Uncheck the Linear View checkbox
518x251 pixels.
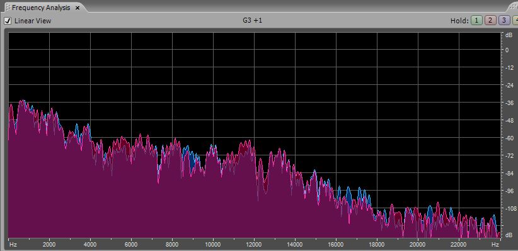[8, 21]
